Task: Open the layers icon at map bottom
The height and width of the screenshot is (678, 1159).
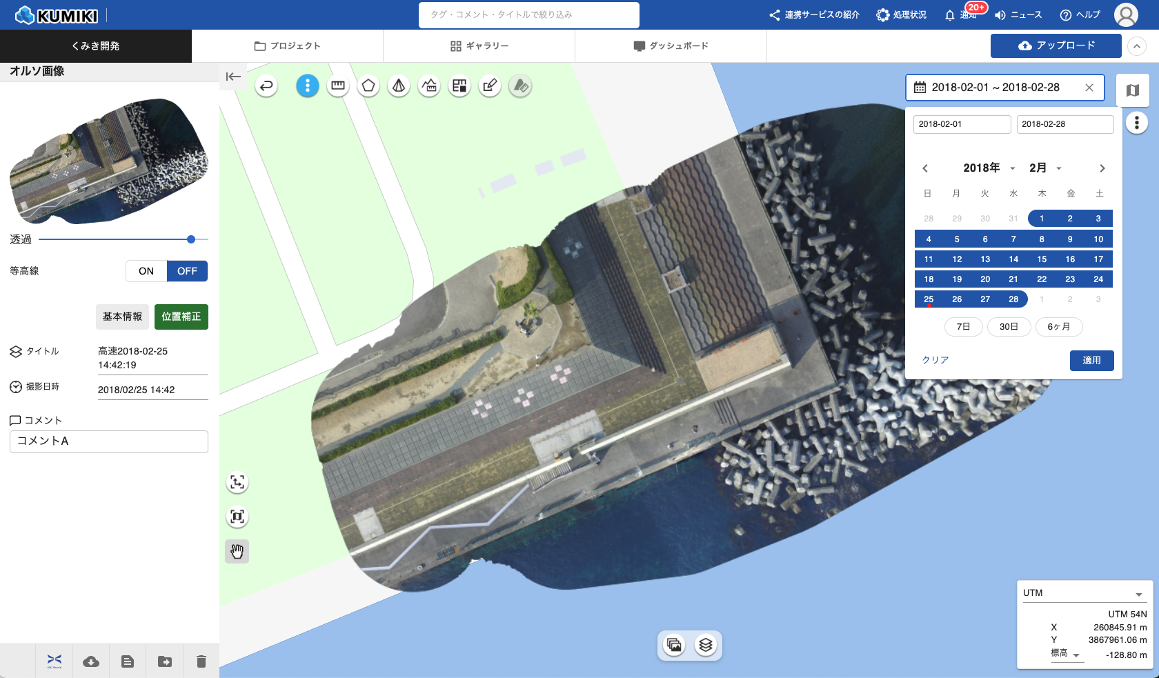Action: point(705,646)
